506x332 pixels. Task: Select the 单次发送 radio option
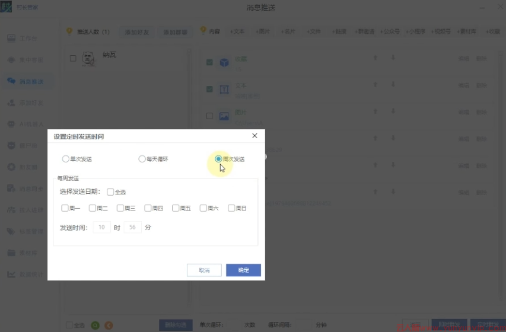click(65, 159)
